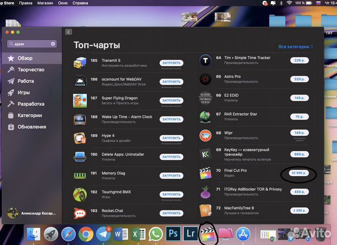Open Final Cut Pro list icon
Viewport: 337px width, 245px height.
[205, 173]
